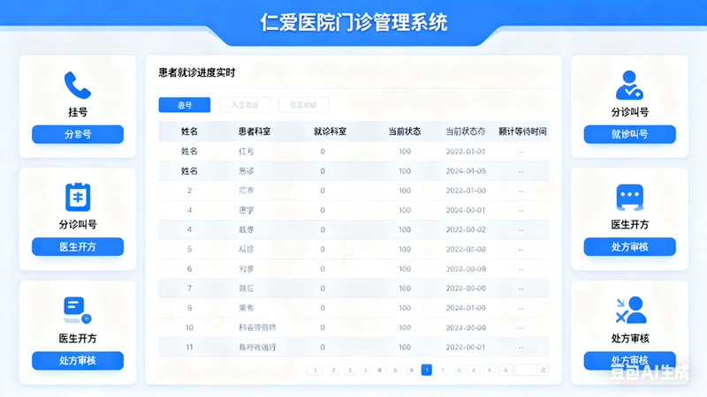Viewport: 707px width, 397px height.
Task: Click the pagination button labeled 4
Action: [x=380, y=370]
